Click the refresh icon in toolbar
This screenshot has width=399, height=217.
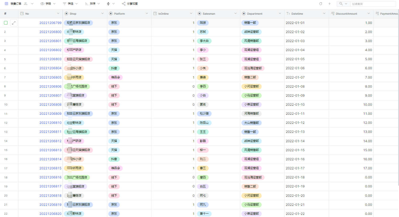click(321, 4)
